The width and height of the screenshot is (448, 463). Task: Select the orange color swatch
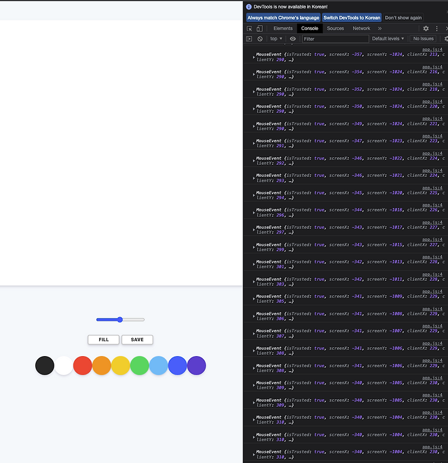tap(102, 366)
